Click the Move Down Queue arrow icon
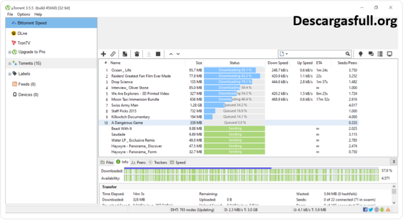 click(178, 53)
